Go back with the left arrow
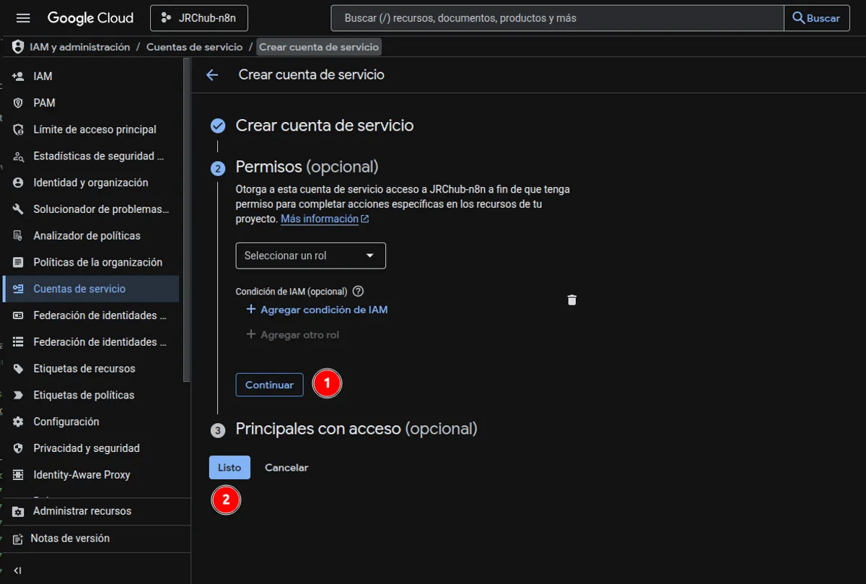The width and height of the screenshot is (866, 584). tap(212, 75)
